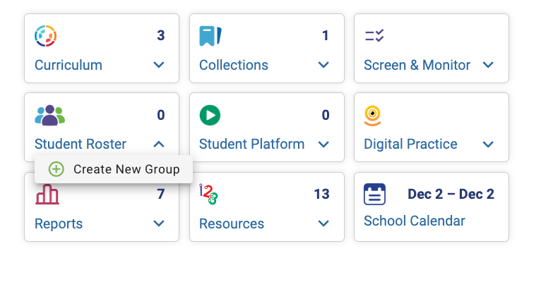The height and width of the screenshot is (282, 553).
Task: Open the Student Platform label
Action: [251, 144]
